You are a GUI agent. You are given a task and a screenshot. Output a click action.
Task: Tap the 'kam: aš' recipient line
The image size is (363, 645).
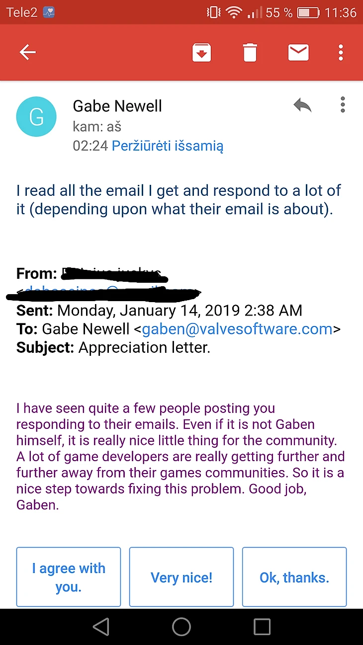pos(97,126)
